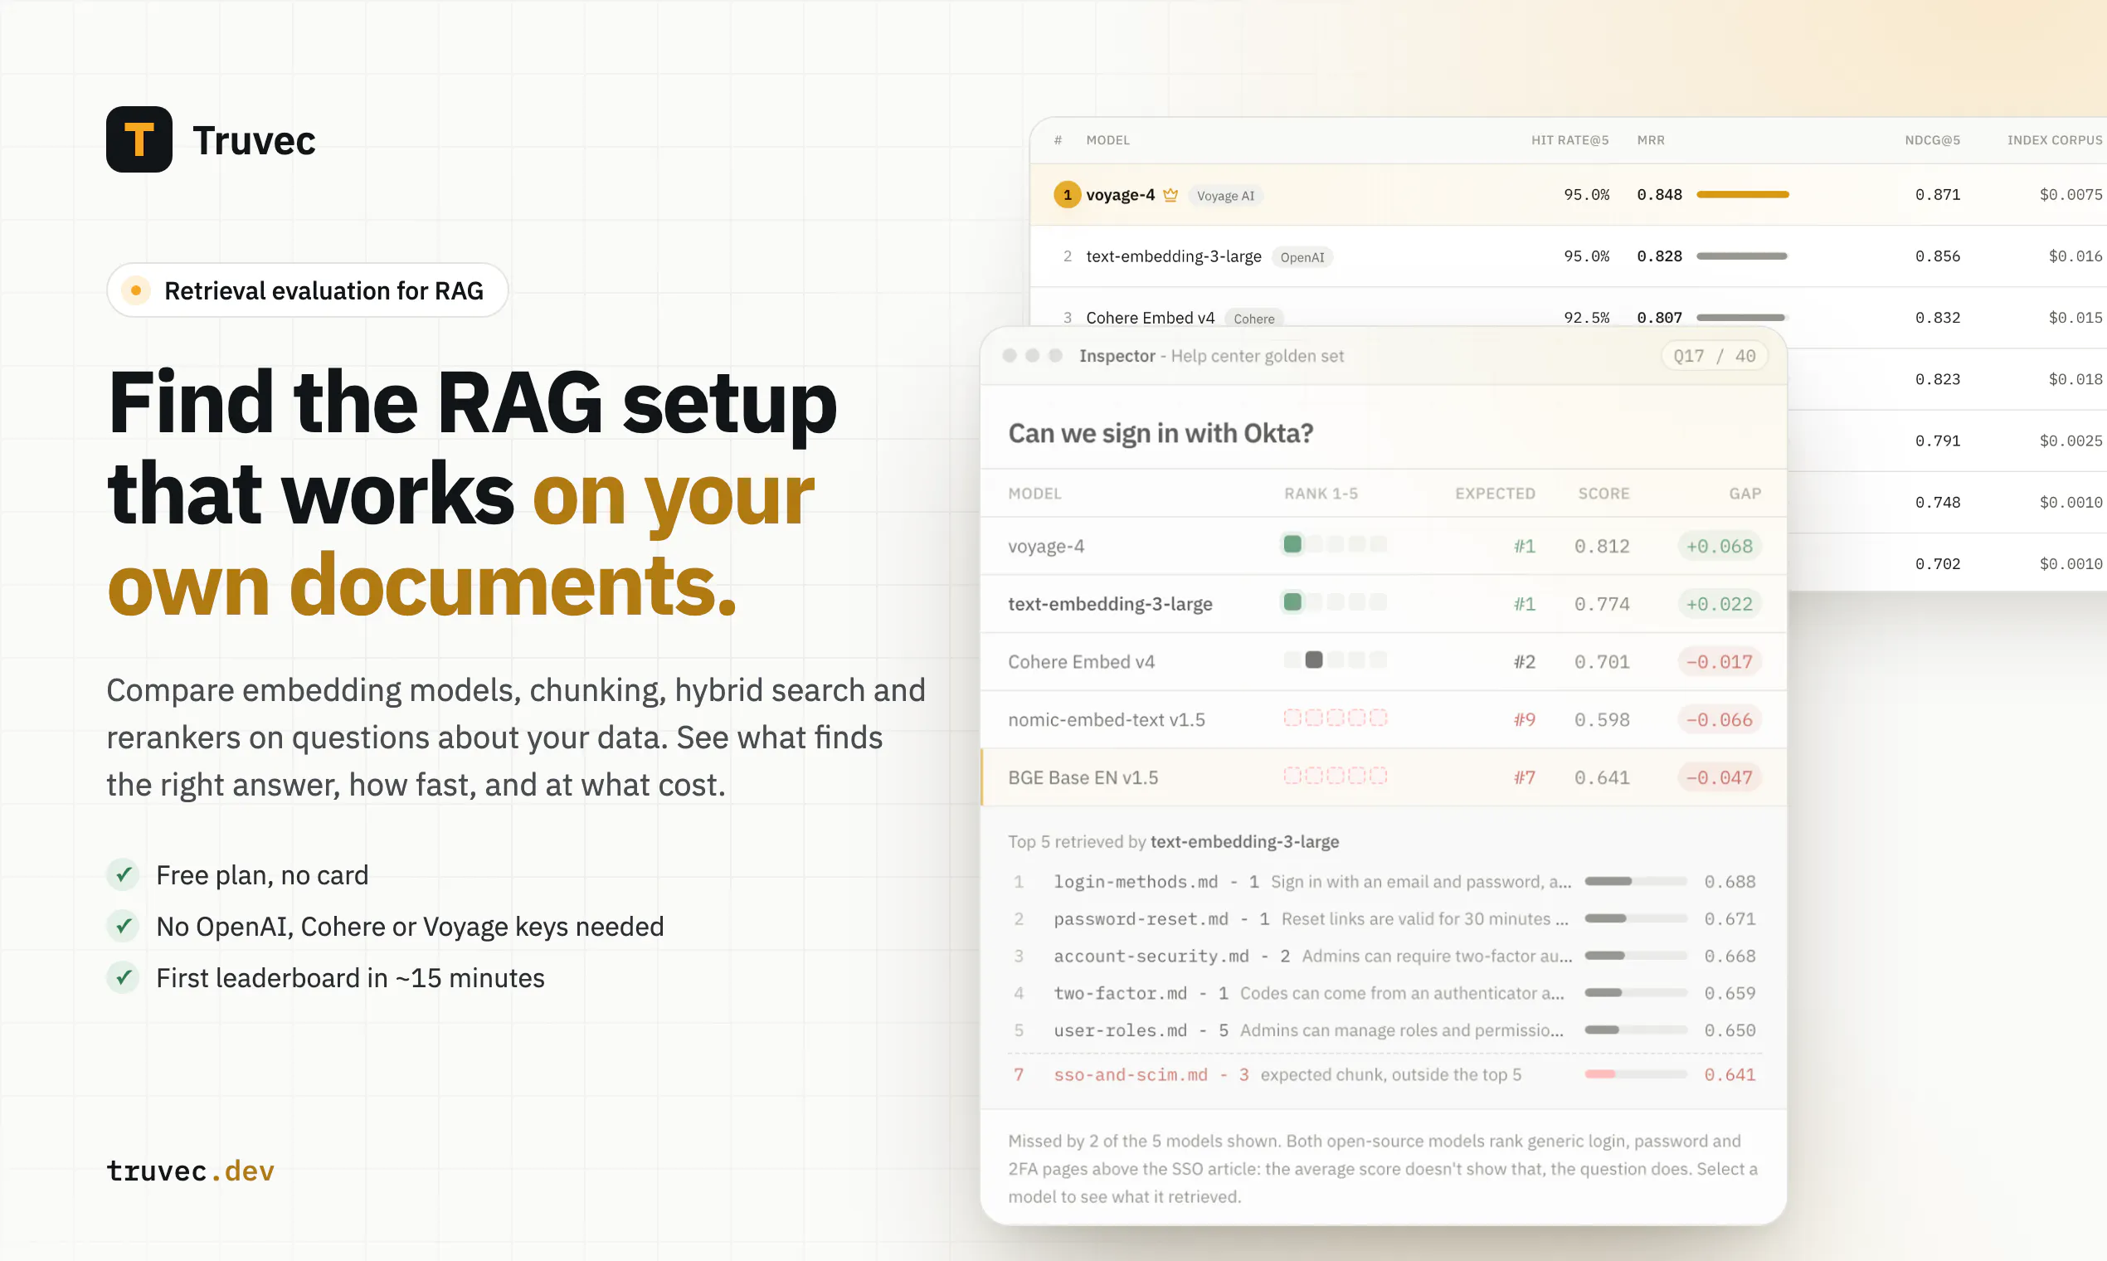Screen dimensions: 2107x1261
Task: Click the green rank square in voyage-4 inspector row
Action: pos(1292,545)
